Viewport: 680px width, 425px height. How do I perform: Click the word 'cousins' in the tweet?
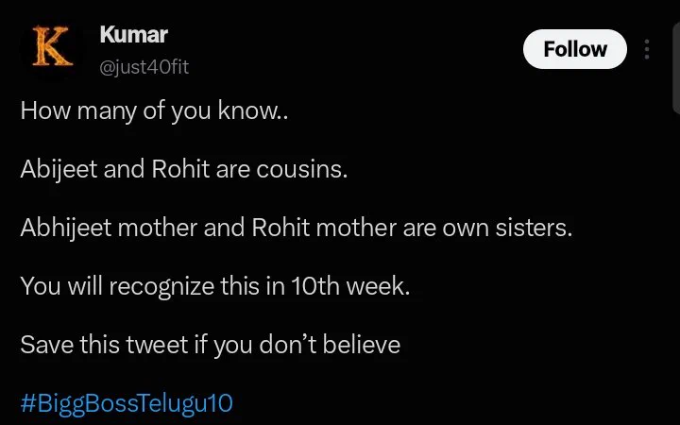(x=302, y=169)
